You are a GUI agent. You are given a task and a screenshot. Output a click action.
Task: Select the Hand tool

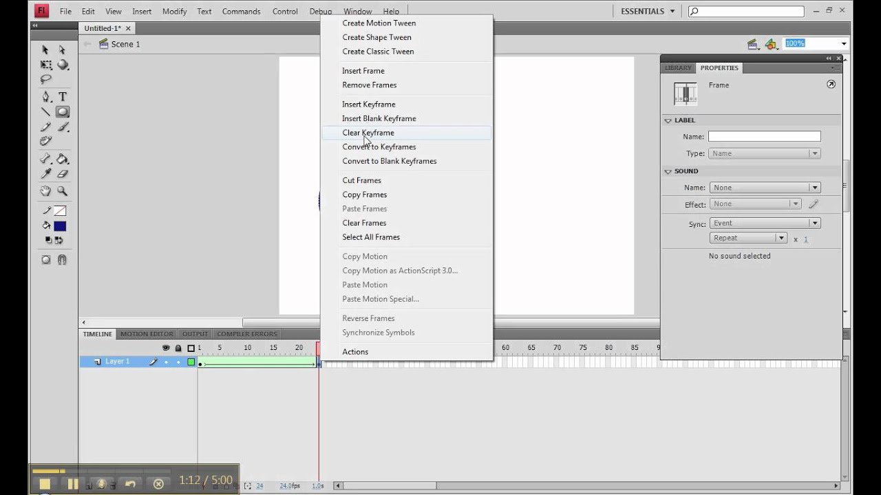pos(45,191)
